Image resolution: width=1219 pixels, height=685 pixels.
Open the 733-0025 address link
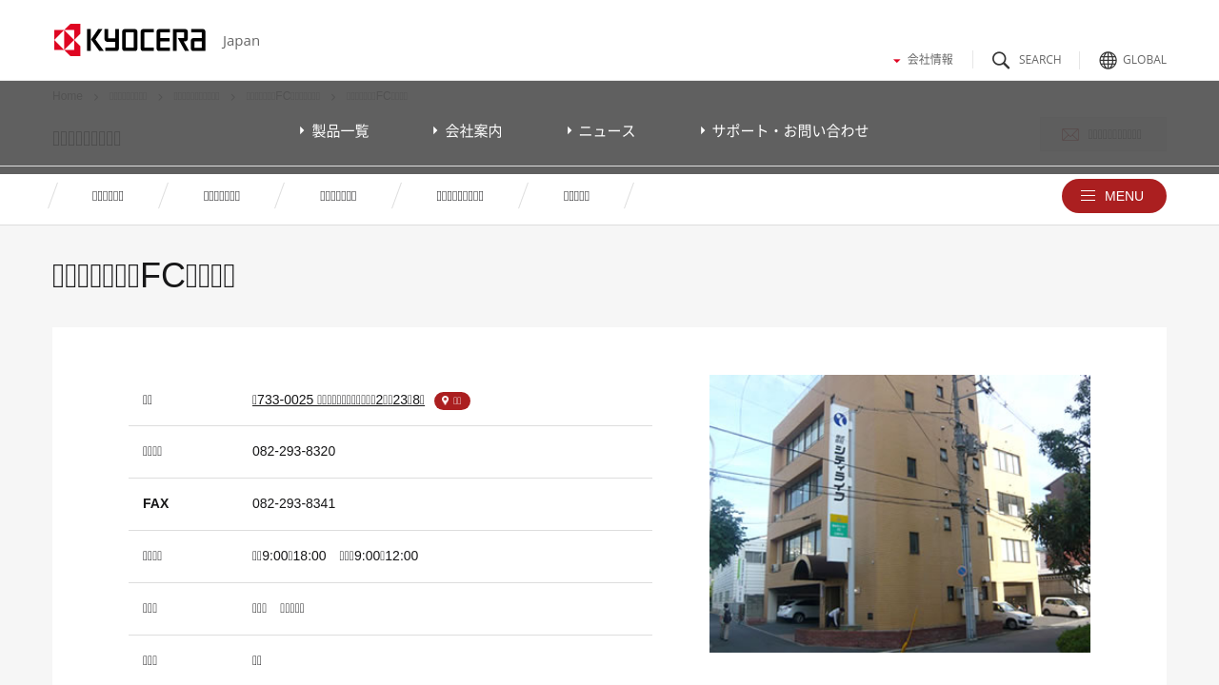(338, 400)
